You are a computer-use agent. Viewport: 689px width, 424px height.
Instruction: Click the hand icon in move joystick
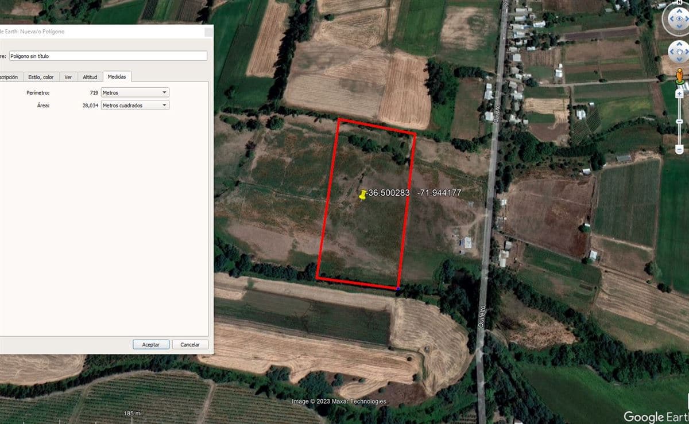[679, 52]
